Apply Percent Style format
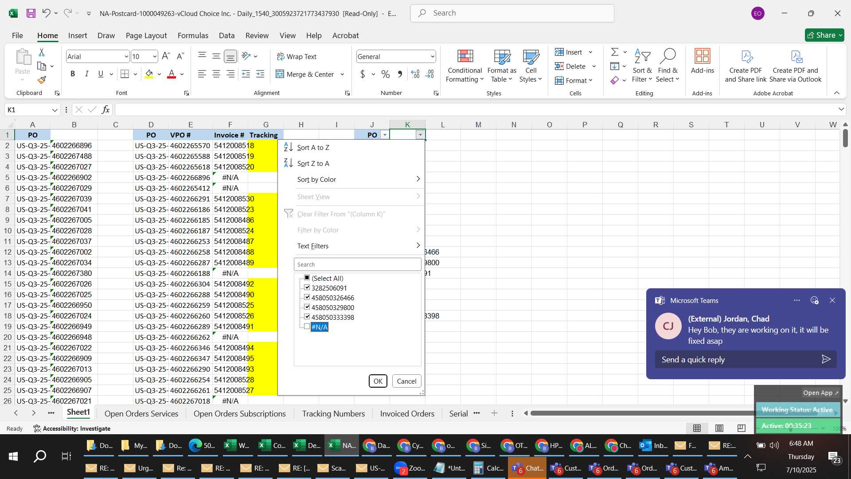The width and height of the screenshot is (851, 479). 386,74
